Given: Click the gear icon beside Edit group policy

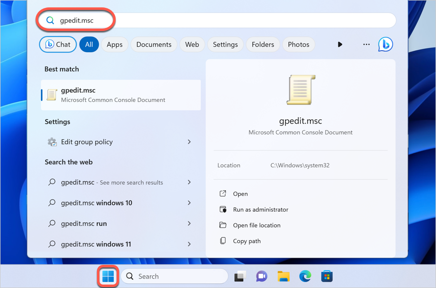Looking at the screenshot, I should click(x=52, y=142).
